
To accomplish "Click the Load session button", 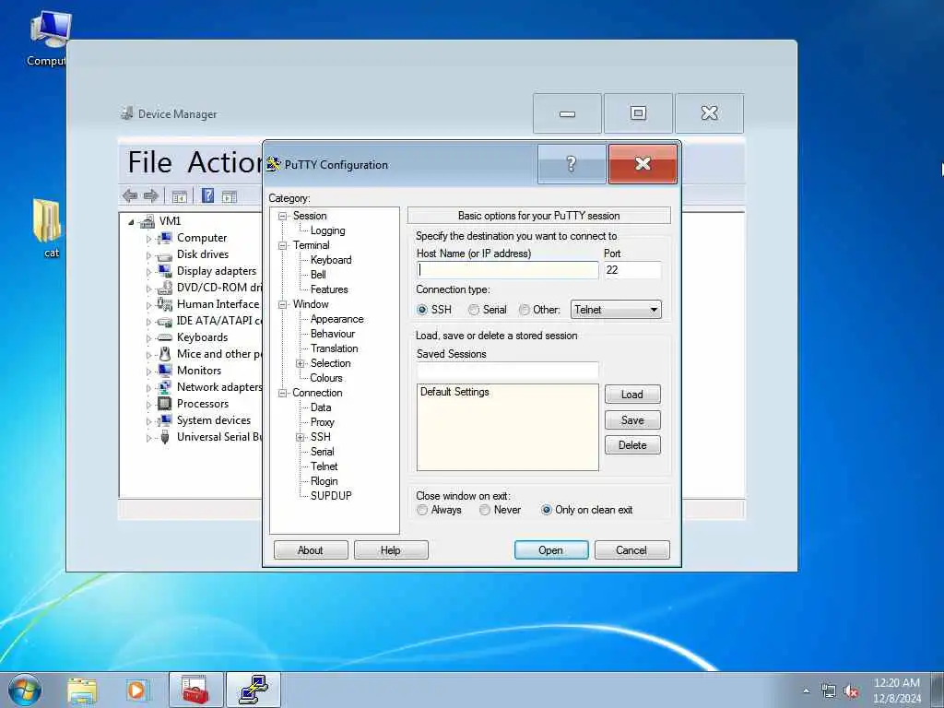I will (632, 395).
